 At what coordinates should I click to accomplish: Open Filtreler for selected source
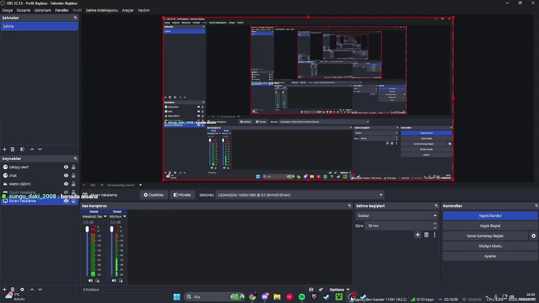click(x=182, y=195)
